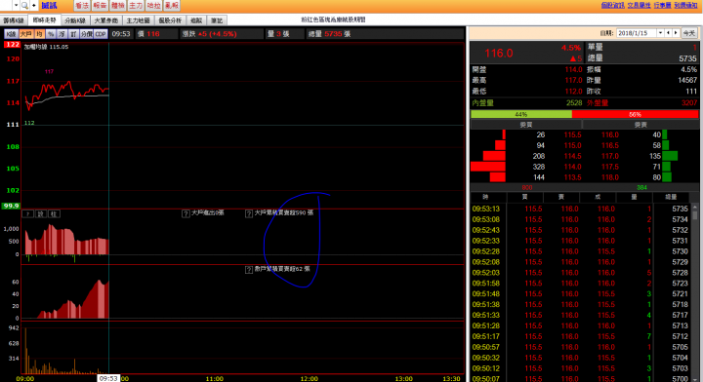This screenshot has width=703, height=382.
Task: Click the plus add icon beside search
Action: pyautogui.click(x=33, y=6)
